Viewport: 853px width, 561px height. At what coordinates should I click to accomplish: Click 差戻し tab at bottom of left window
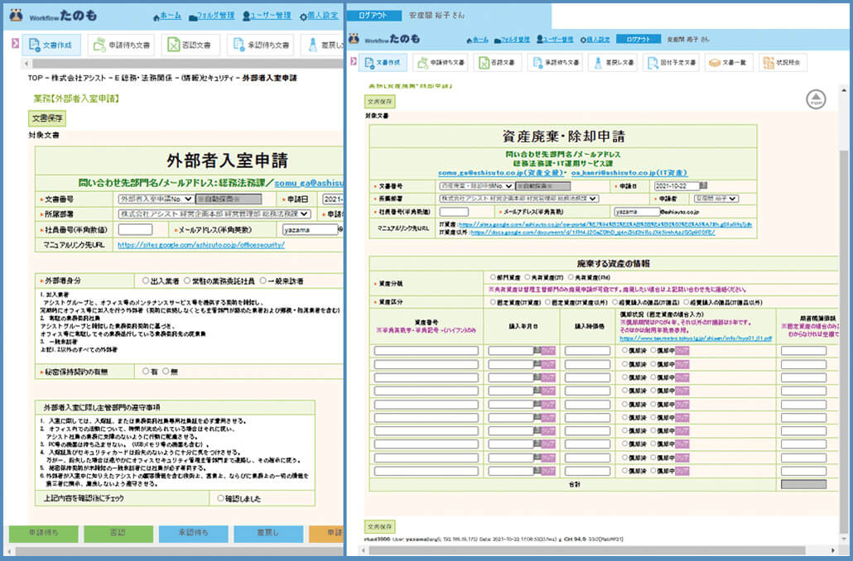268,533
